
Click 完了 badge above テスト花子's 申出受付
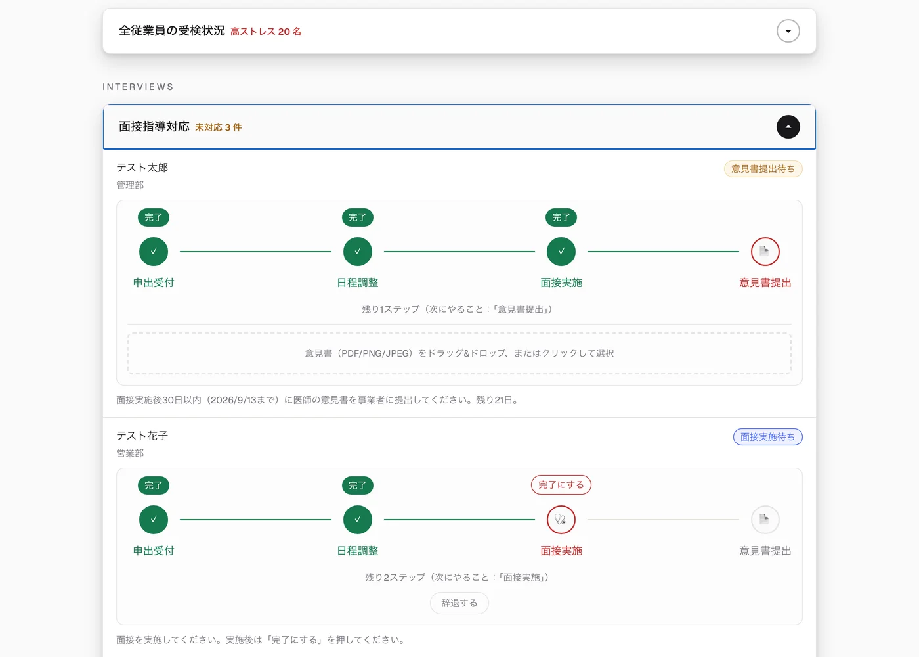pos(154,486)
